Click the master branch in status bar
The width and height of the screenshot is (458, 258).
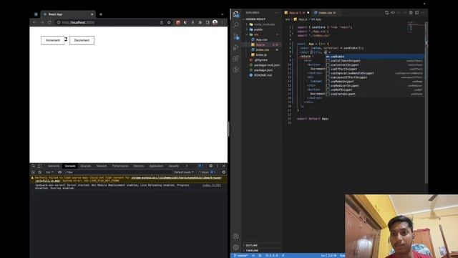point(241,256)
